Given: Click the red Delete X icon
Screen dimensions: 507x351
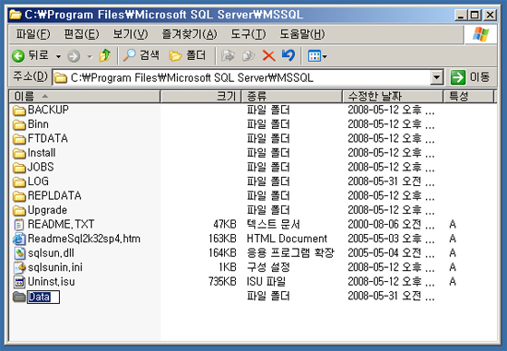Looking at the screenshot, I should coord(268,56).
